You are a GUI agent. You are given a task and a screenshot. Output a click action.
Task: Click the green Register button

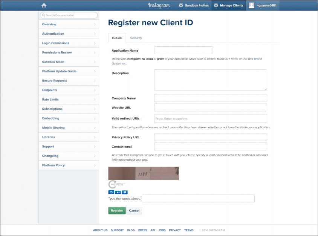click(117, 211)
